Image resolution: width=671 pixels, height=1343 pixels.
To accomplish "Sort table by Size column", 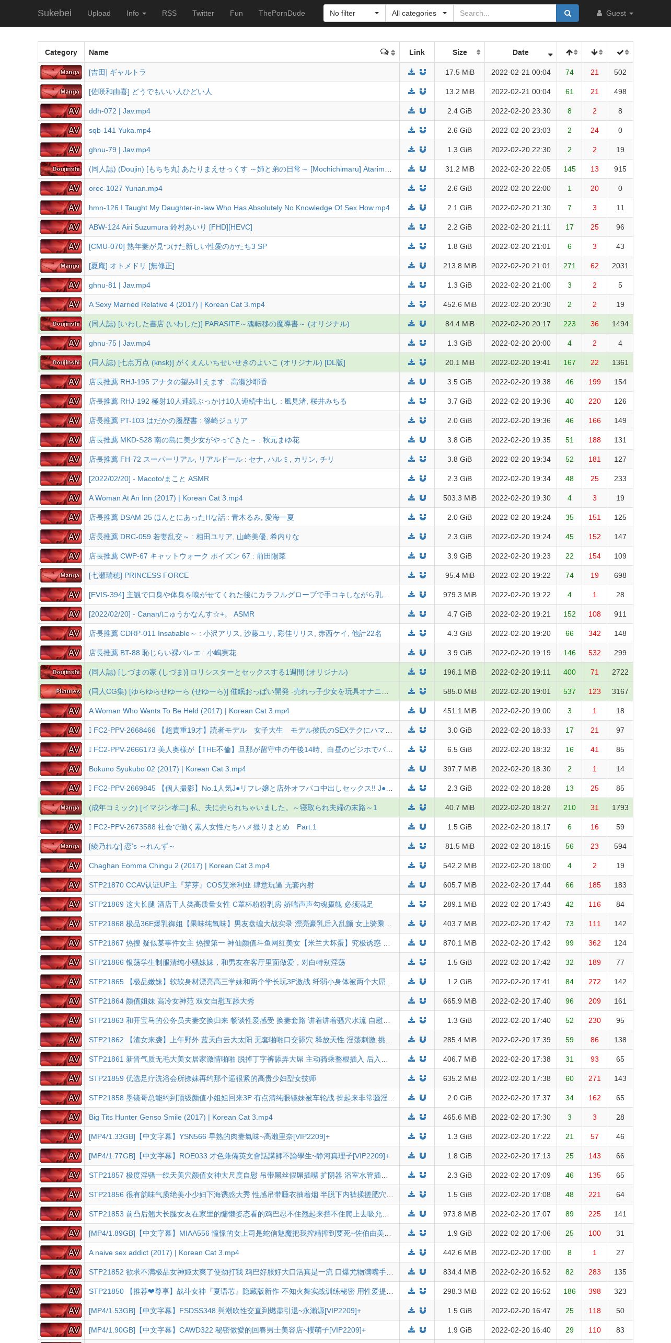I will pyautogui.click(x=459, y=52).
